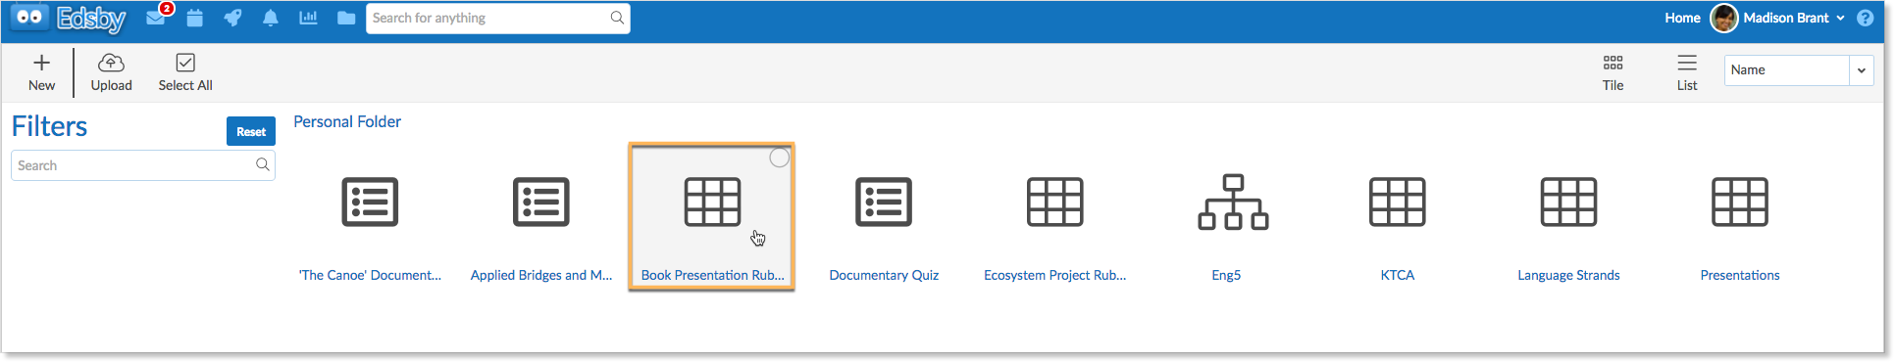This screenshot has height=363, width=1895.
Task: Reset the filters
Action: pyautogui.click(x=251, y=131)
